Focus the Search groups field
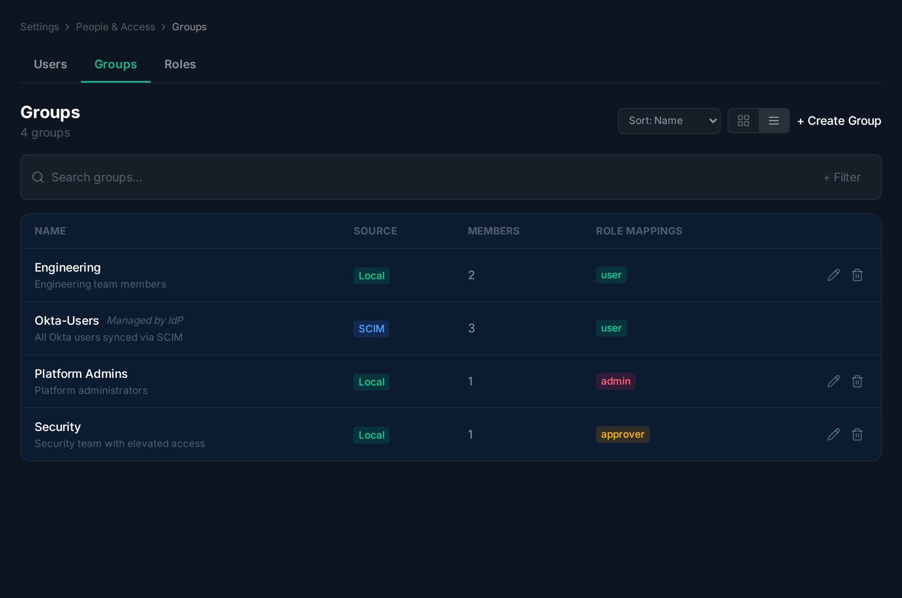 pos(451,177)
